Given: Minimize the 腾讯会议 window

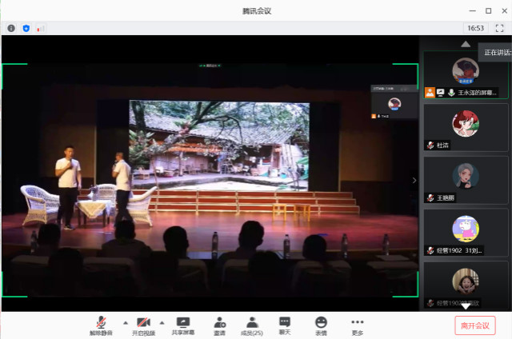Looking at the screenshot, I should (x=472, y=10).
